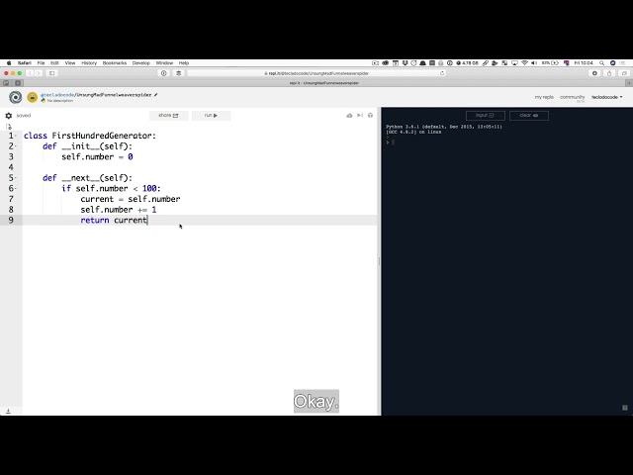Open the first pinned tab
633x475 pixels.
[x=6, y=83]
